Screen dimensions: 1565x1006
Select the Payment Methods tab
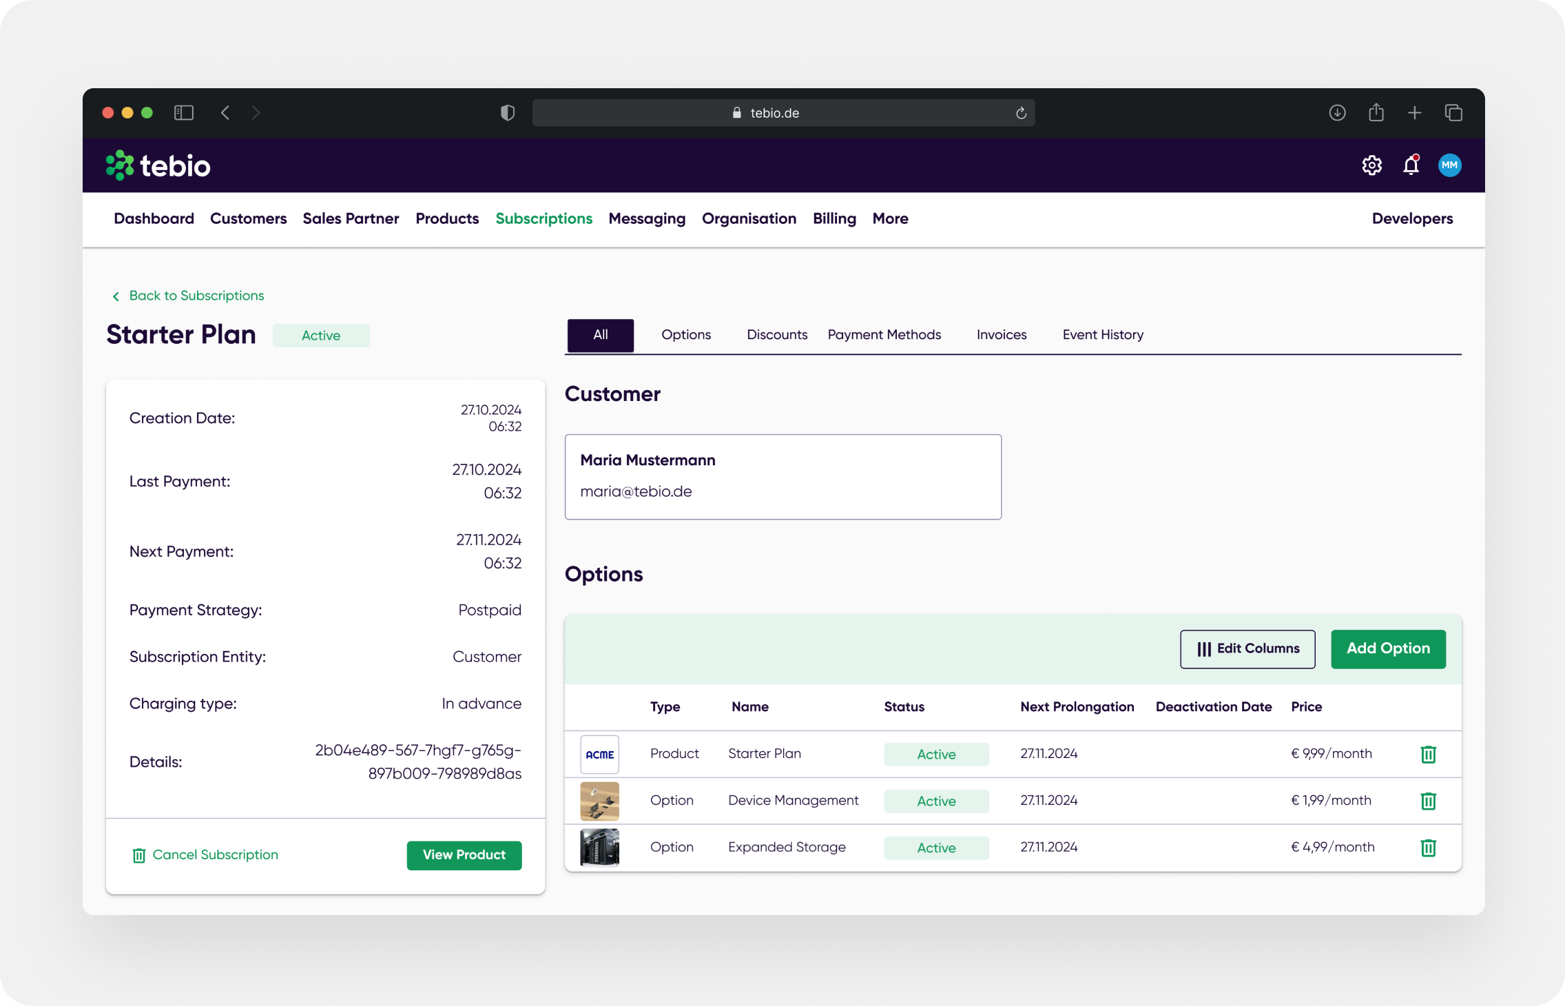[x=884, y=334]
